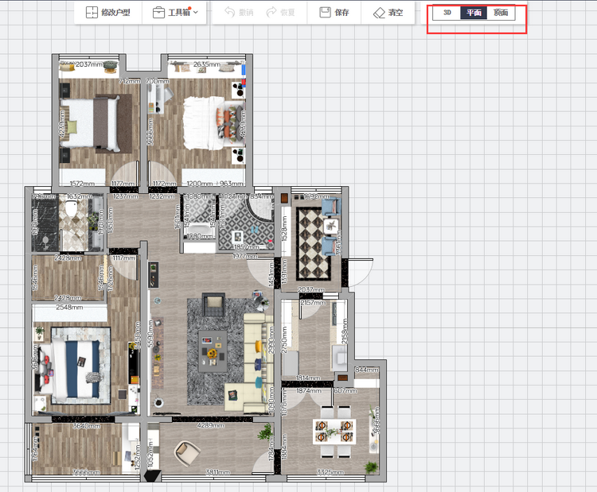Select the dark armchair above the coffee table

[x=213, y=304]
